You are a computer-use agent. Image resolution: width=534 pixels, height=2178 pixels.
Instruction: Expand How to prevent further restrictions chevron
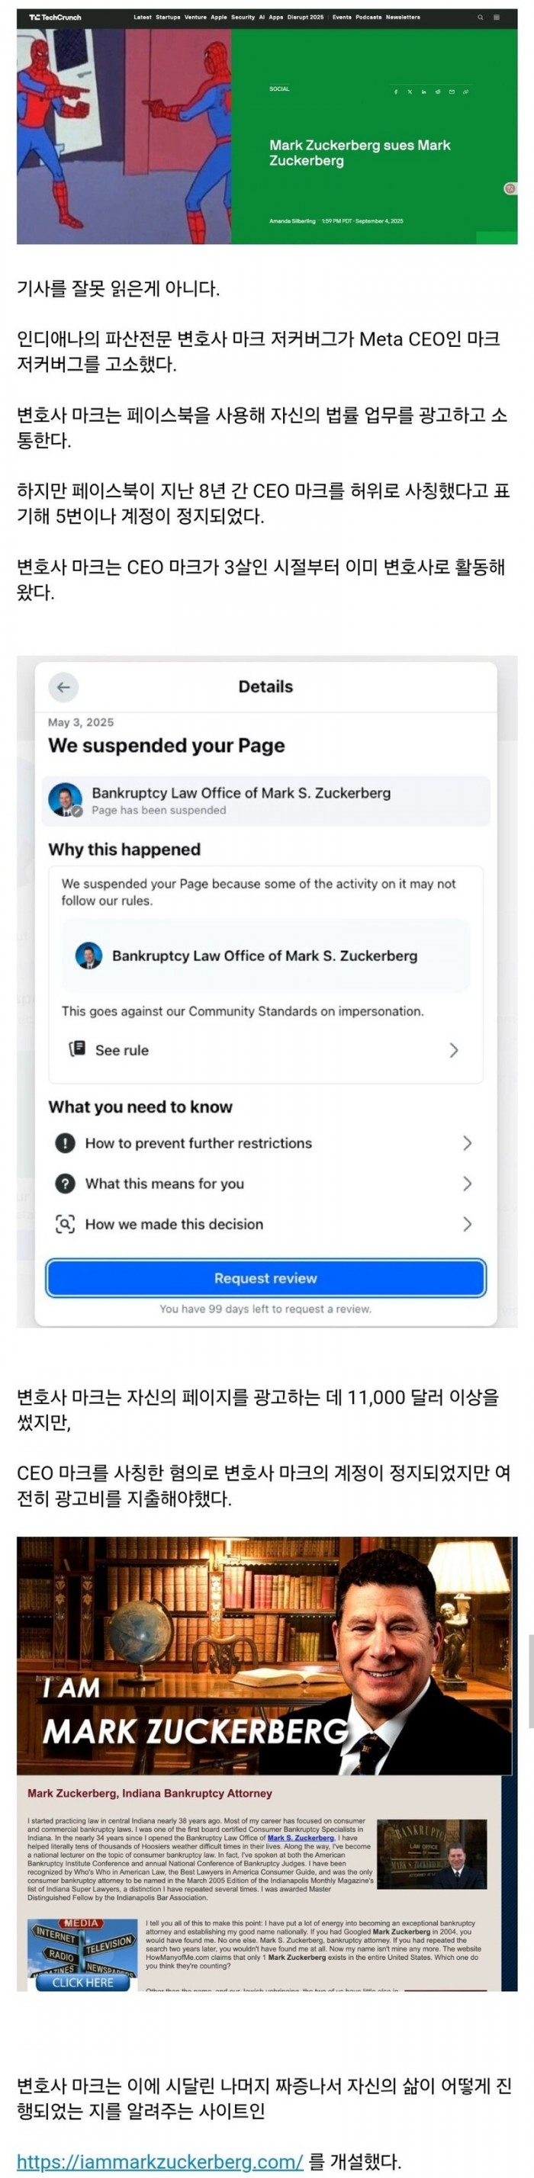pos(466,1143)
